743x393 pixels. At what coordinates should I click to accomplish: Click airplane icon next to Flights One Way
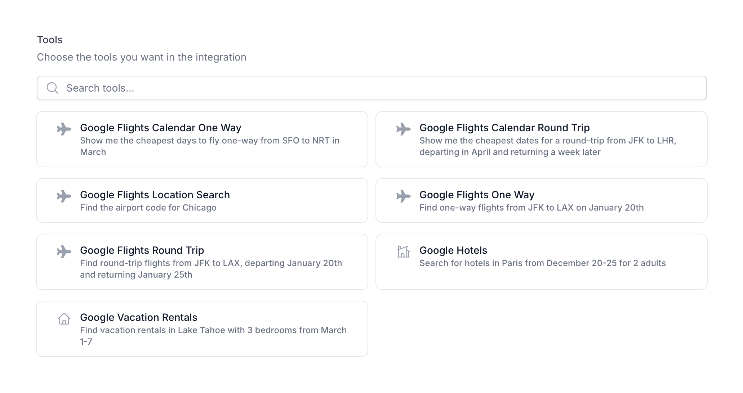click(x=404, y=196)
